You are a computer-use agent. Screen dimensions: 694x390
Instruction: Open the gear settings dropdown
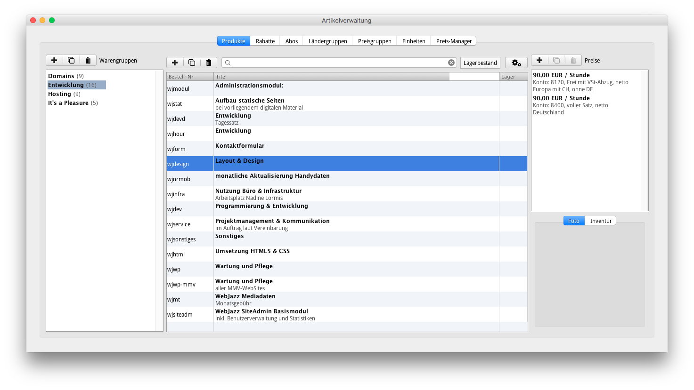(x=516, y=63)
